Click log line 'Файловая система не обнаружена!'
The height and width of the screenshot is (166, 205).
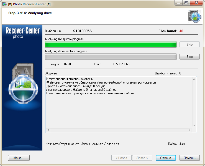coord(71,82)
